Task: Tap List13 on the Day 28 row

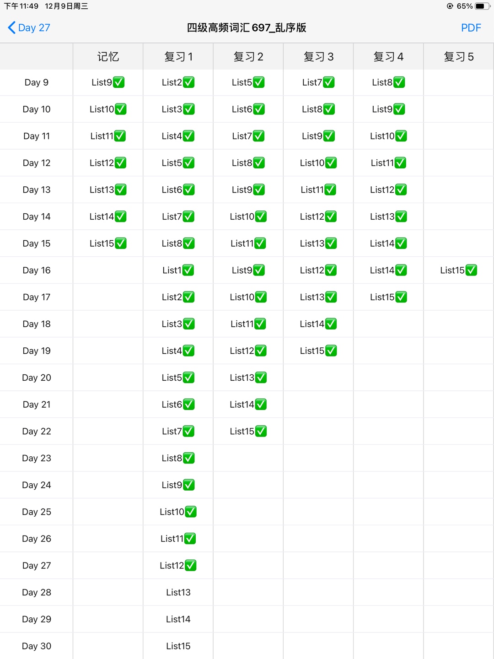Action: [x=178, y=592]
